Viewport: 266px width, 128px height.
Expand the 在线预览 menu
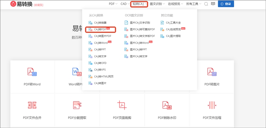tap(176, 4)
